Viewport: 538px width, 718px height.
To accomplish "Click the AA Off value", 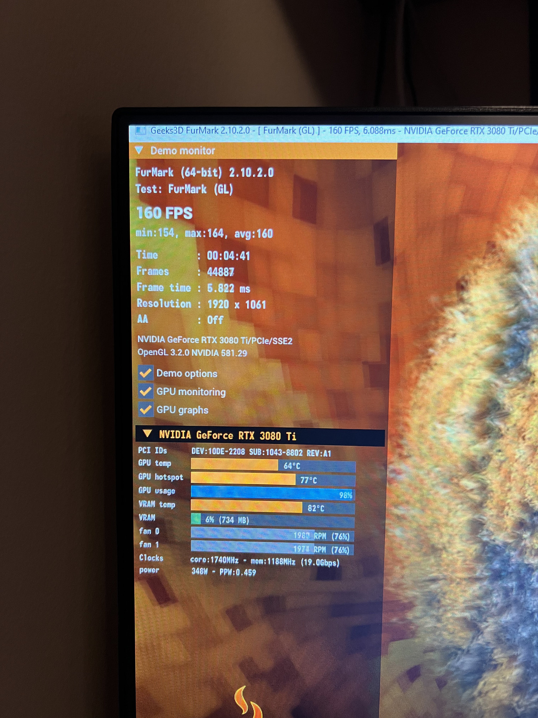I will pyautogui.click(x=215, y=320).
